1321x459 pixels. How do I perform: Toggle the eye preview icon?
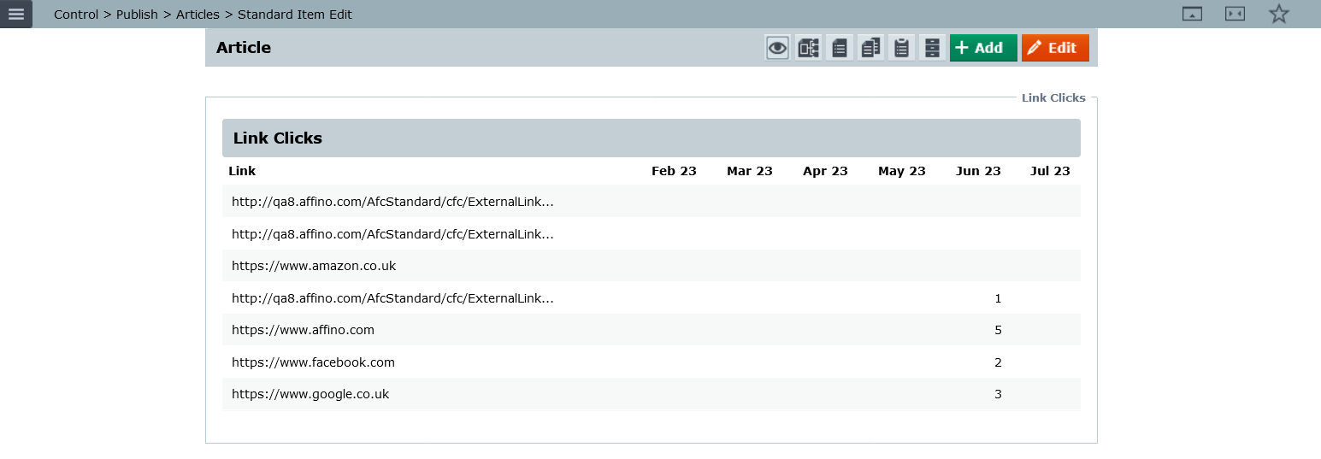(x=777, y=48)
